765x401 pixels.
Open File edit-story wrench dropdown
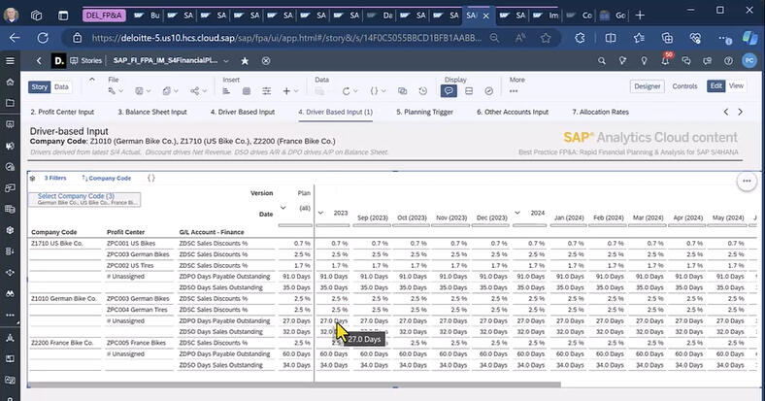tap(116, 91)
